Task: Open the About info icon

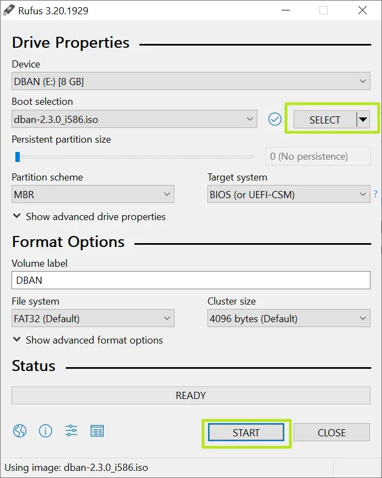Action: tap(45, 431)
